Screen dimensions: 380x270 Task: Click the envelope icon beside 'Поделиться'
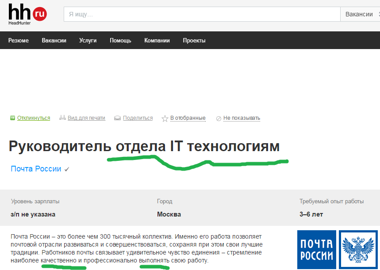pos(118,118)
